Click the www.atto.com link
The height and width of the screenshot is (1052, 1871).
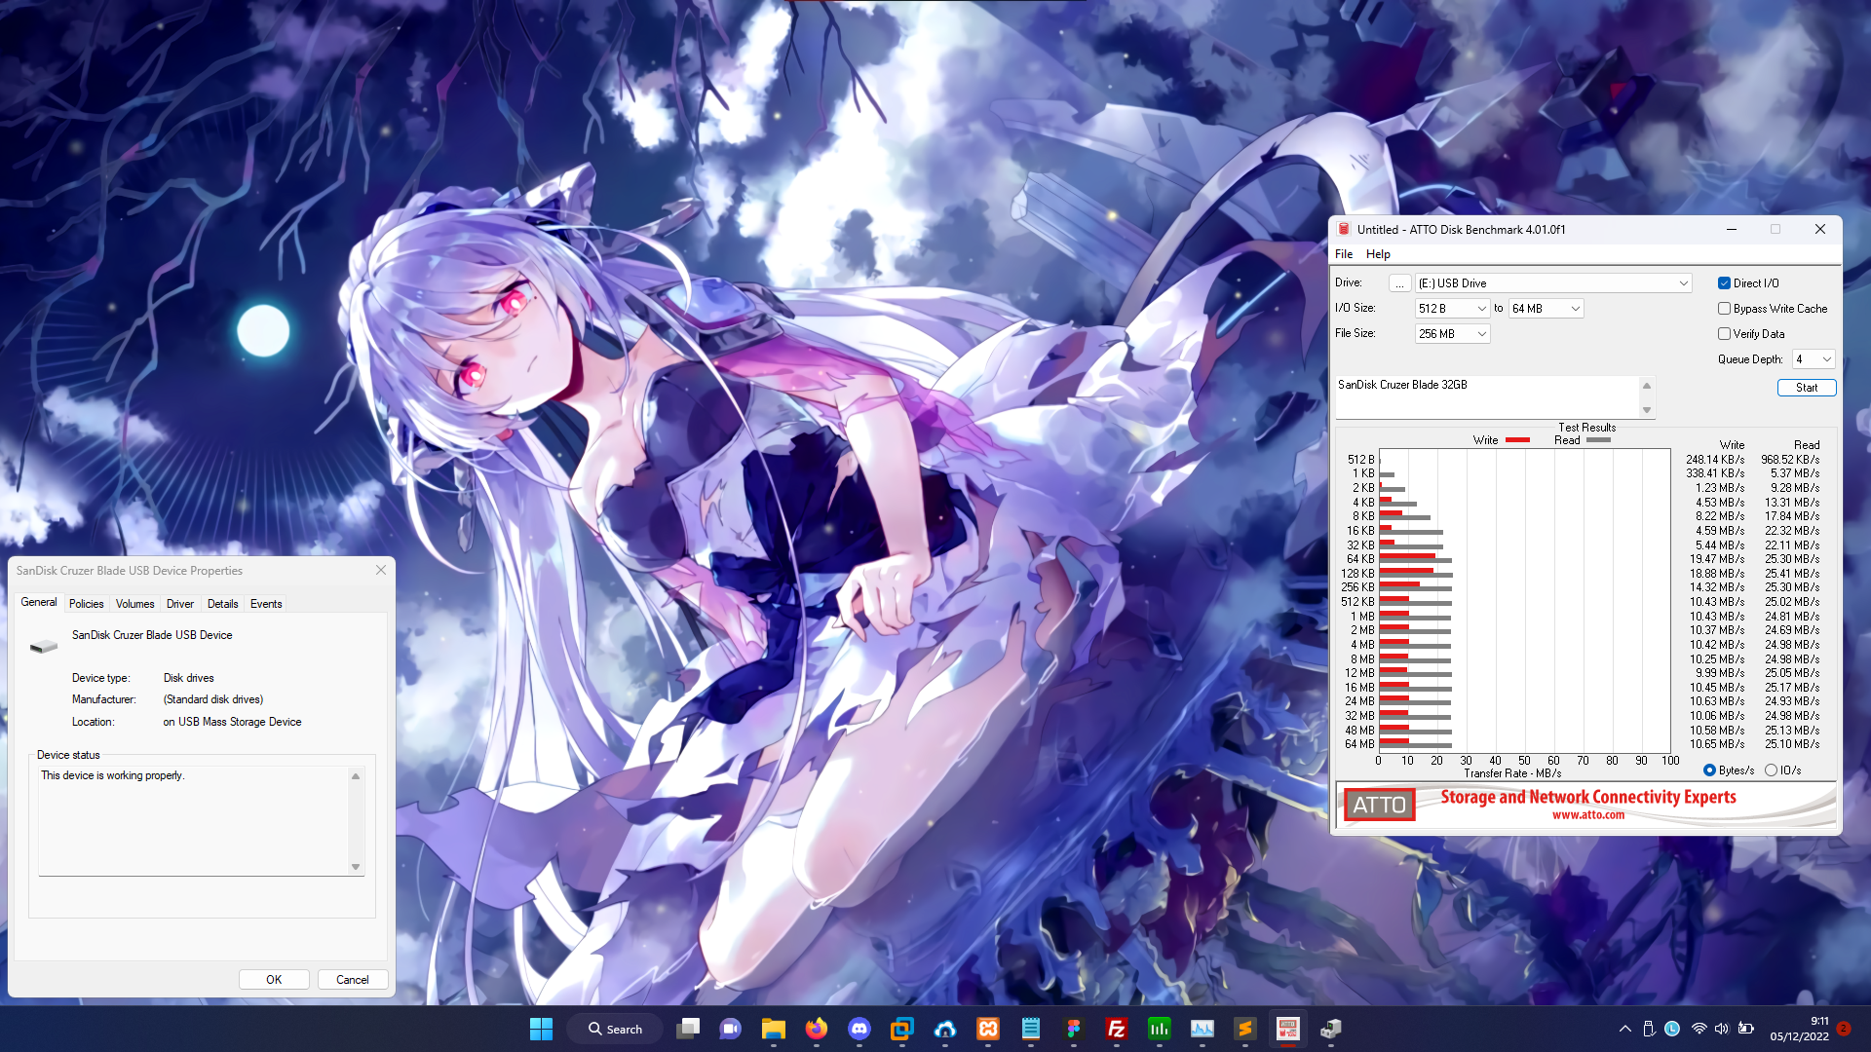1588,815
